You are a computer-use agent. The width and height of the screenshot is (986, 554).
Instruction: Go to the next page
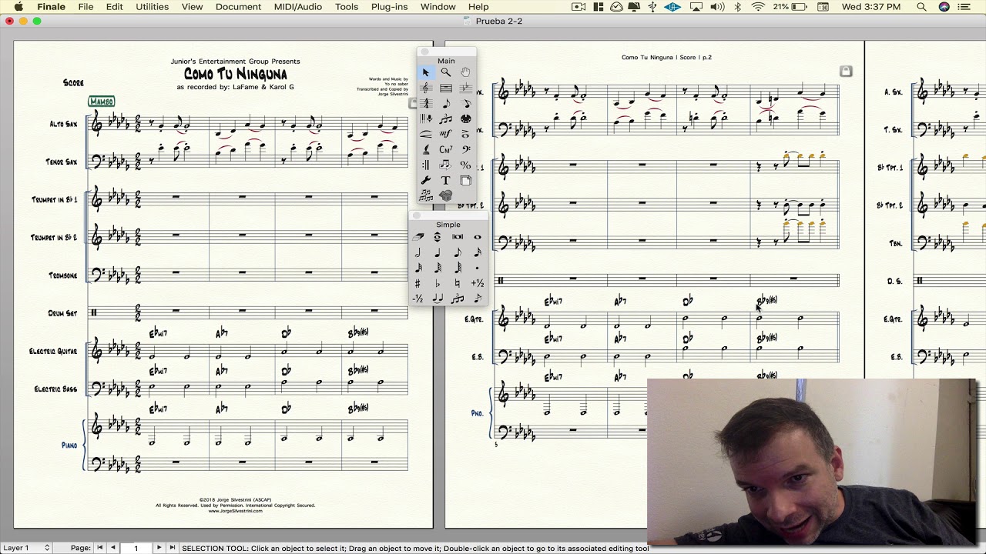(x=159, y=548)
